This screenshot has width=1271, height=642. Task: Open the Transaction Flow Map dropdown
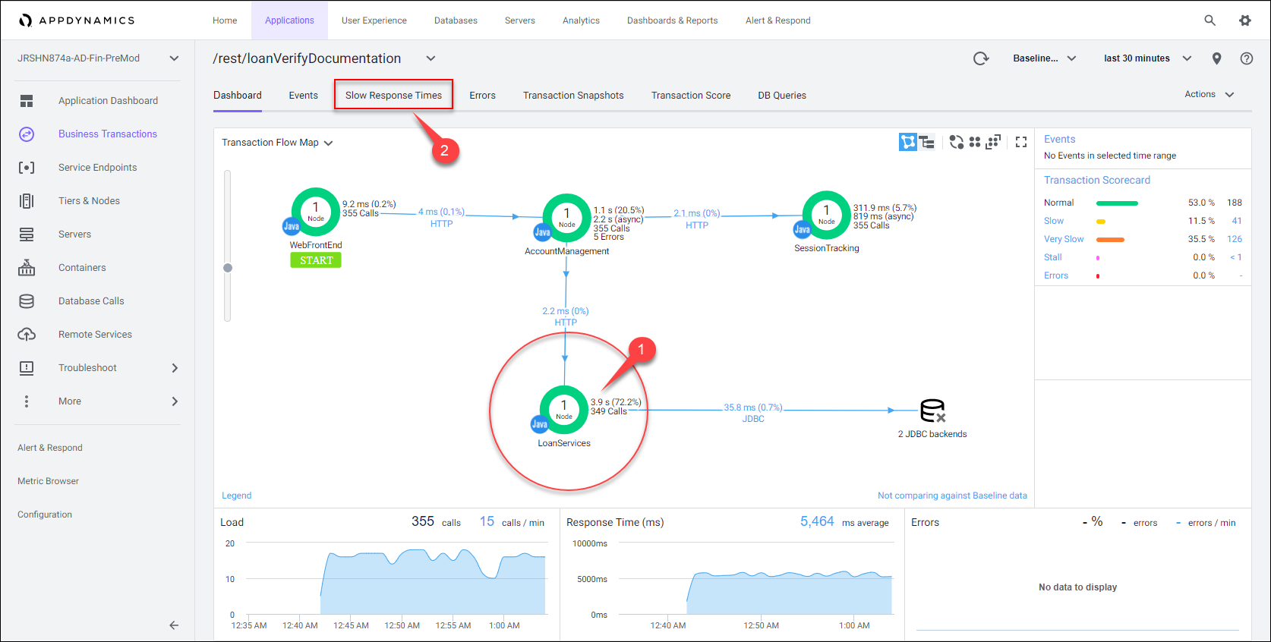(x=277, y=143)
